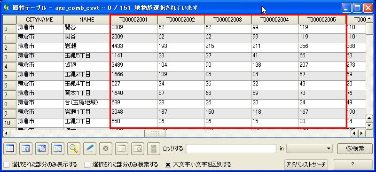This screenshot has height=172, width=376.
Task: Uncheck 大文字小文字を区別する checkbox
Action: click(x=168, y=164)
